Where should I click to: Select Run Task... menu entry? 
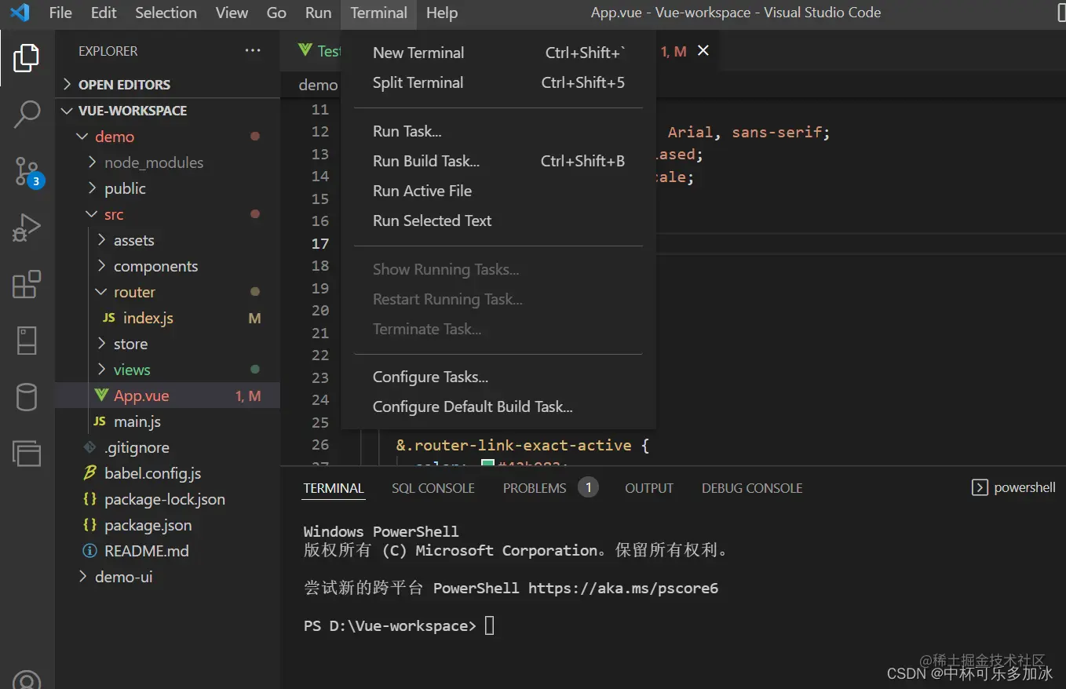coord(498,131)
